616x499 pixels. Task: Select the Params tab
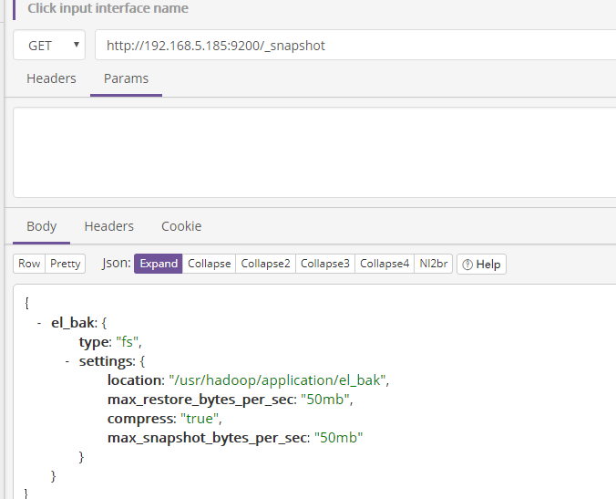(126, 78)
